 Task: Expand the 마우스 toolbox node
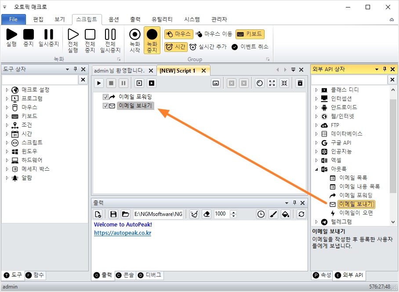[x=7, y=107]
